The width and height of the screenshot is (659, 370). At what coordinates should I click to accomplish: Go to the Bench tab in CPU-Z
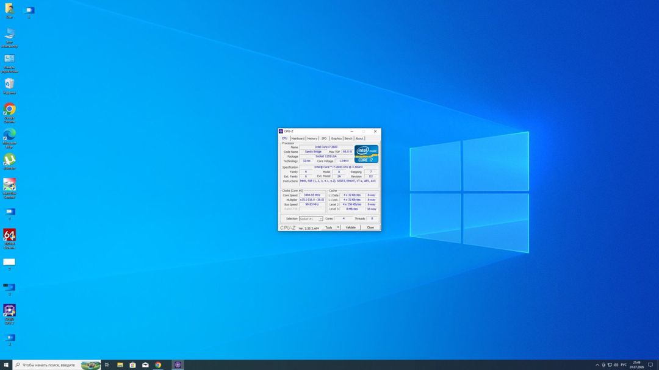click(348, 138)
